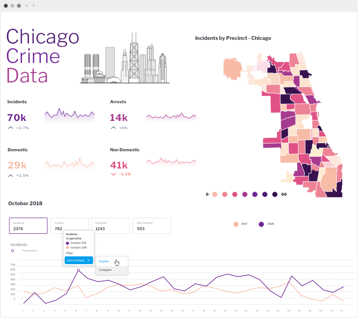Click the Arrests sparkline chart

click(171, 117)
